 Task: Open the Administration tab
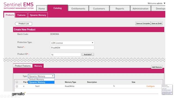pos(140,8)
